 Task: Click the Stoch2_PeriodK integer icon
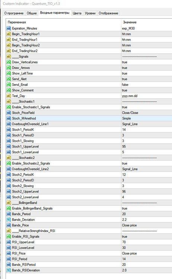9,175
